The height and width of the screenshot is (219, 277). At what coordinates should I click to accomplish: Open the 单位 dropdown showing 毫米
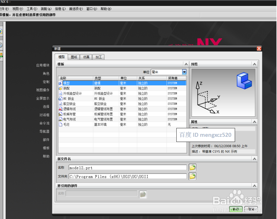coord(184,72)
